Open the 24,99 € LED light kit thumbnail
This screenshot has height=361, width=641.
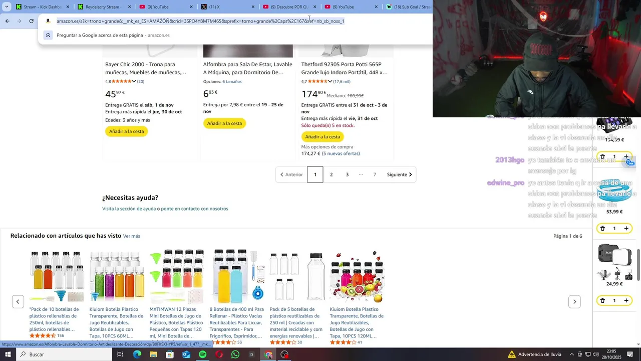(615, 262)
